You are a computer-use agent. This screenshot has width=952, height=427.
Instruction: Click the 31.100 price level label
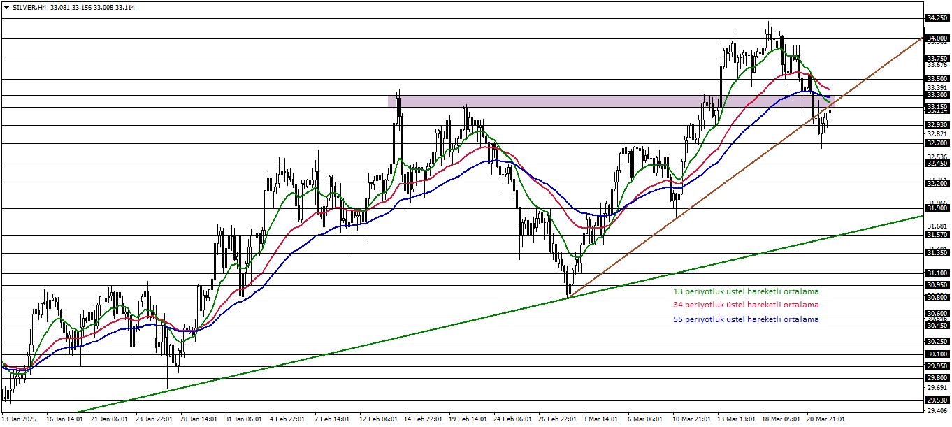(x=937, y=273)
